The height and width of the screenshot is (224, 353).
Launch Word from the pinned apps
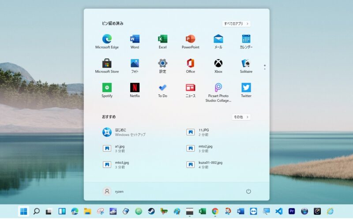(135, 41)
